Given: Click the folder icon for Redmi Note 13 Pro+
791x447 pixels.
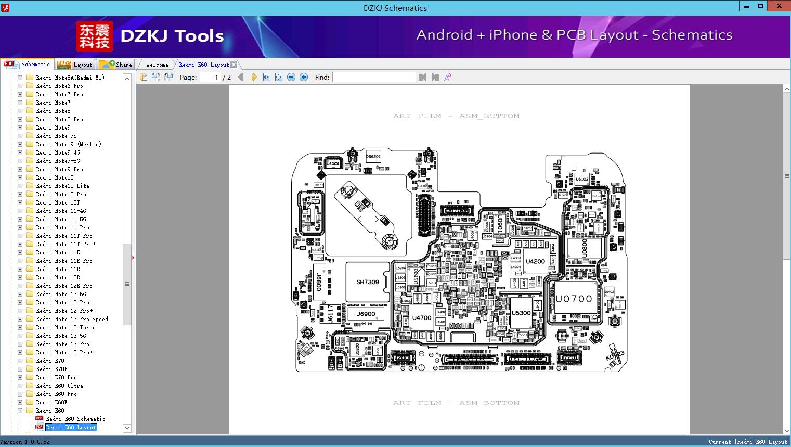Looking at the screenshot, I should (30, 352).
